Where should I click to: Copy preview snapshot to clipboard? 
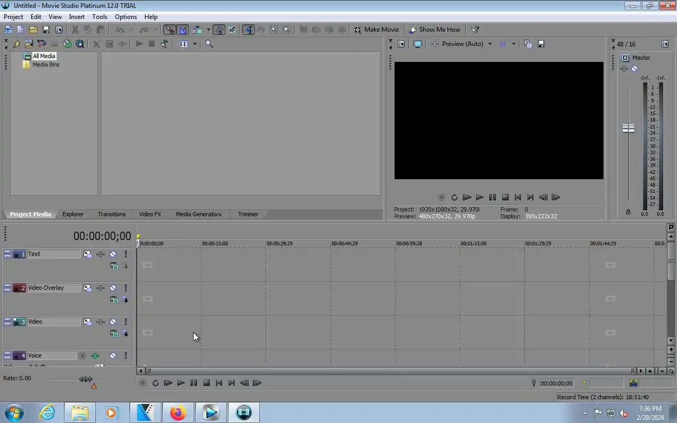(528, 44)
